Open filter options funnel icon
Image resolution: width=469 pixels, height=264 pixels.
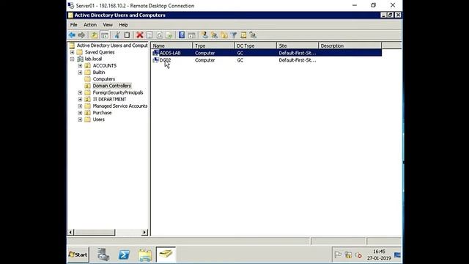click(x=234, y=35)
